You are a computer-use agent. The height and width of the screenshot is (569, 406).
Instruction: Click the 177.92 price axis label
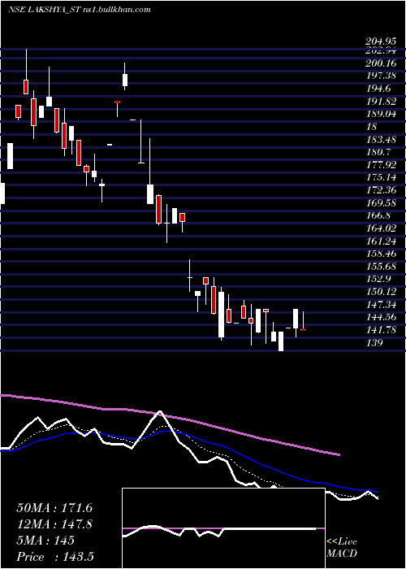tap(381, 165)
